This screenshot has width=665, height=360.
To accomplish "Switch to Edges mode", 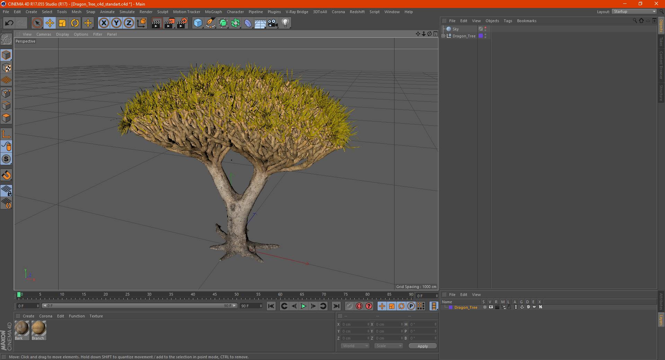I will point(6,105).
